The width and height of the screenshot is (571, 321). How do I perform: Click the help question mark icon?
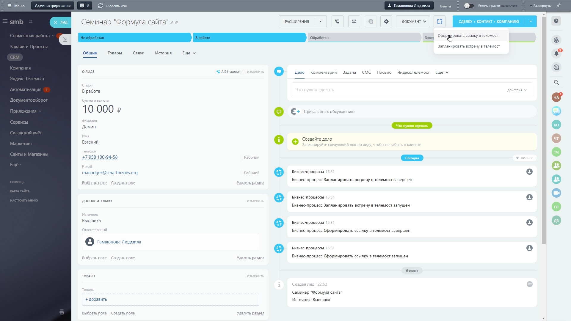coord(556,21)
